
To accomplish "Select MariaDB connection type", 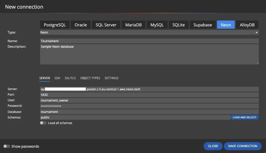I will [x=134, y=25].
